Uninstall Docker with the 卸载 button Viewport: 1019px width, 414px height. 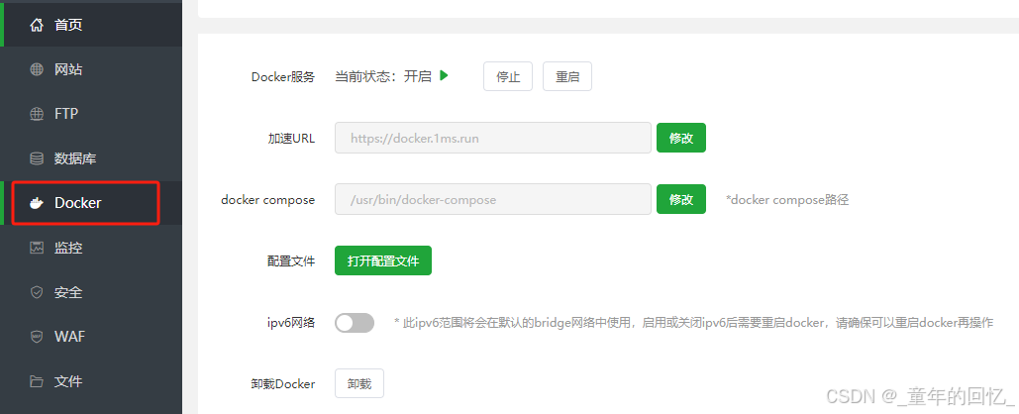pyautogui.click(x=359, y=383)
